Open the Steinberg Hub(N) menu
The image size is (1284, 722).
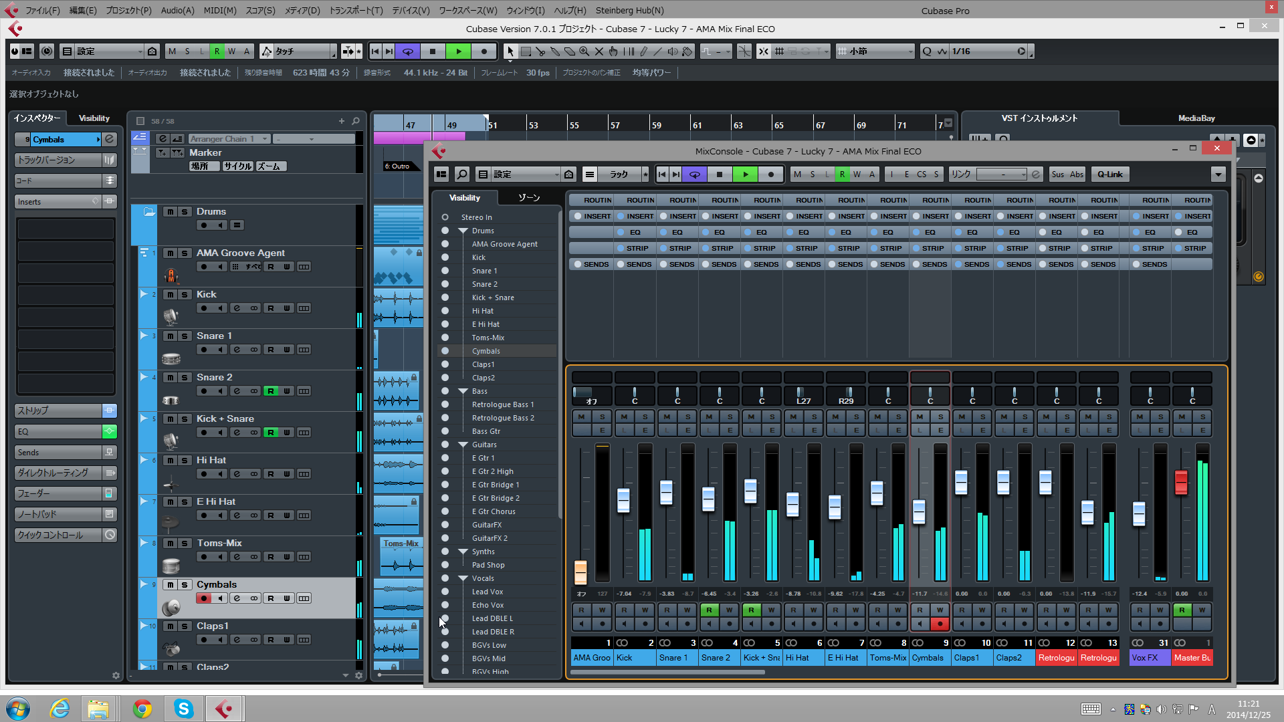[x=629, y=11]
